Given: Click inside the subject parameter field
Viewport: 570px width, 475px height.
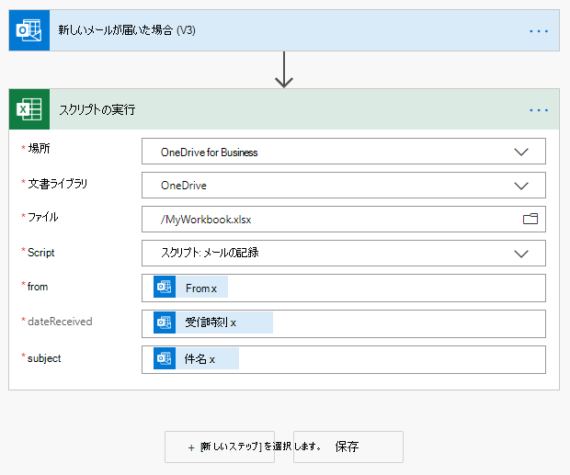Looking at the screenshot, I should point(344,359).
